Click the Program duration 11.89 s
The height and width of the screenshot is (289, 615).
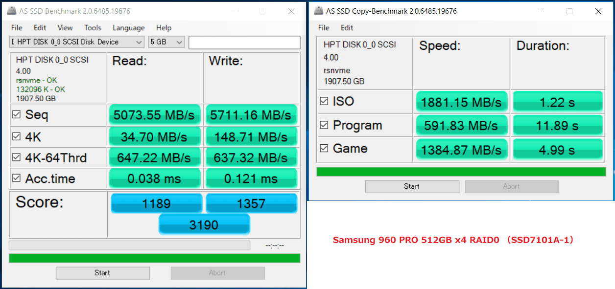pos(558,126)
